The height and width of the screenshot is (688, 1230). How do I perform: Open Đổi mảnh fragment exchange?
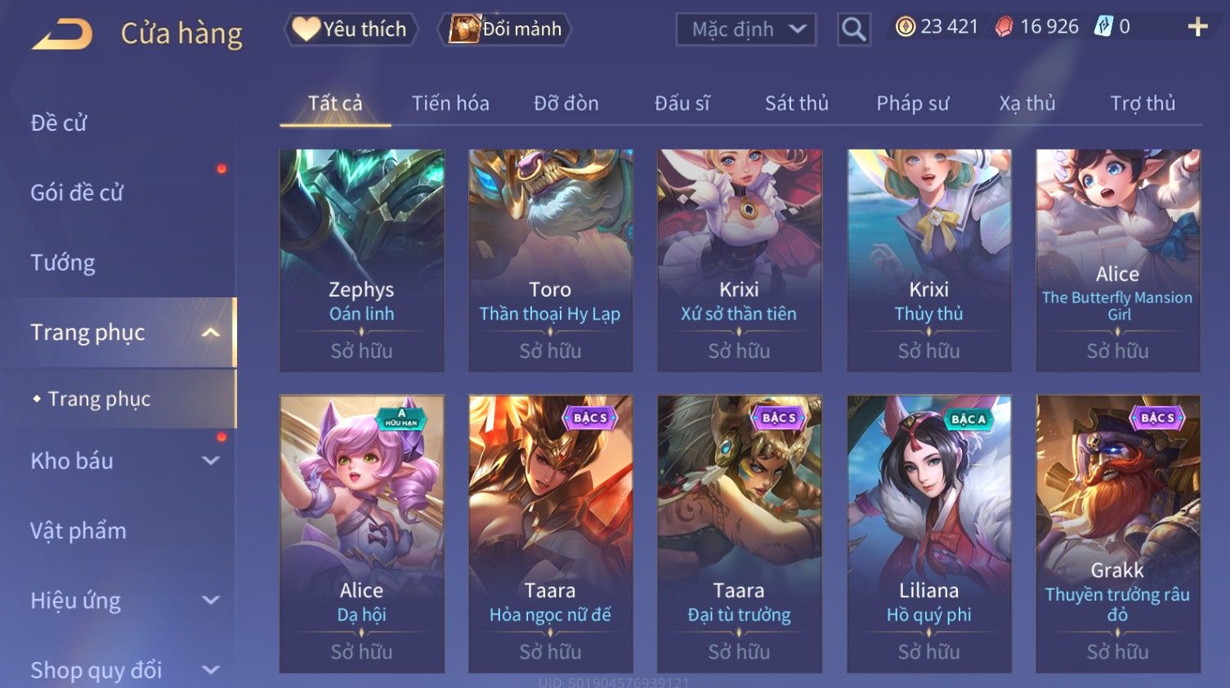click(x=504, y=29)
